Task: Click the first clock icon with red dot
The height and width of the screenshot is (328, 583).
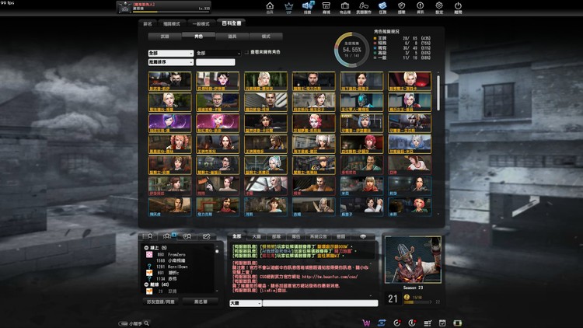Action: point(397,323)
